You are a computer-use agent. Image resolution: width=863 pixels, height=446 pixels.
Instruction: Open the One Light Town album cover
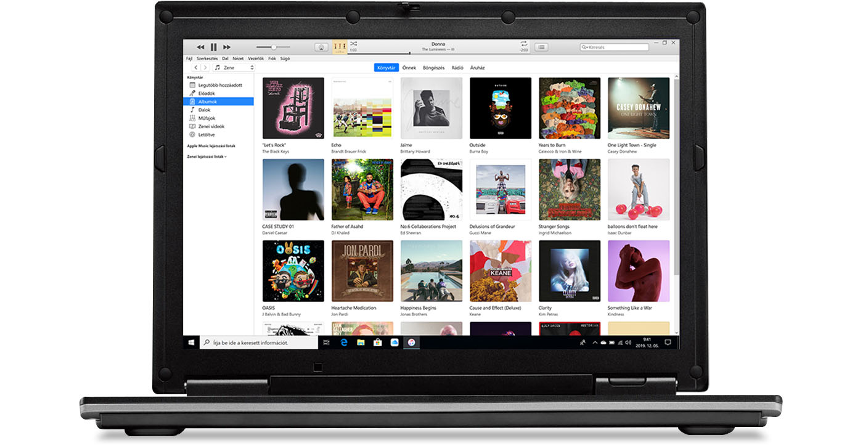pyautogui.click(x=639, y=108)
